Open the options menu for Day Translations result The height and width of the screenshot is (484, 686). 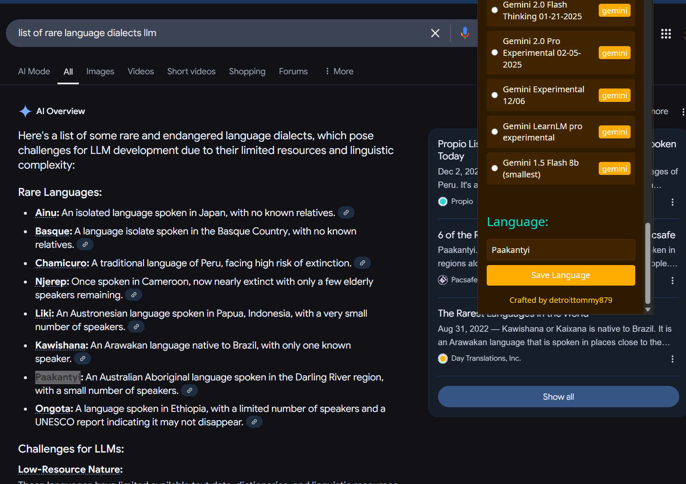pyautogui.click(x=673, y=359)
